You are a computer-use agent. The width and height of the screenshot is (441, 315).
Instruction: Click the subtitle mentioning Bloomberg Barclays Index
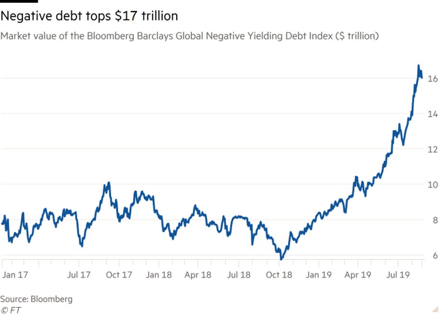[189, 36]
